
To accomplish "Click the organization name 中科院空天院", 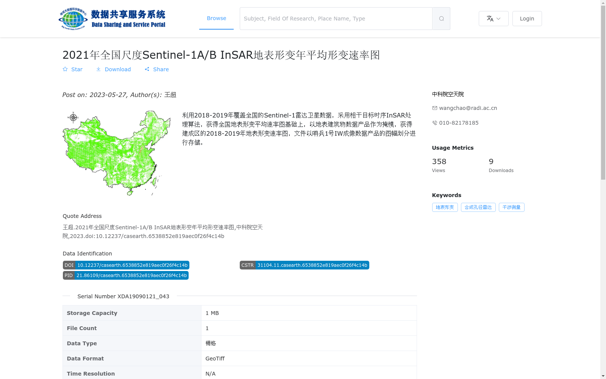I will (x=448, y=94).
